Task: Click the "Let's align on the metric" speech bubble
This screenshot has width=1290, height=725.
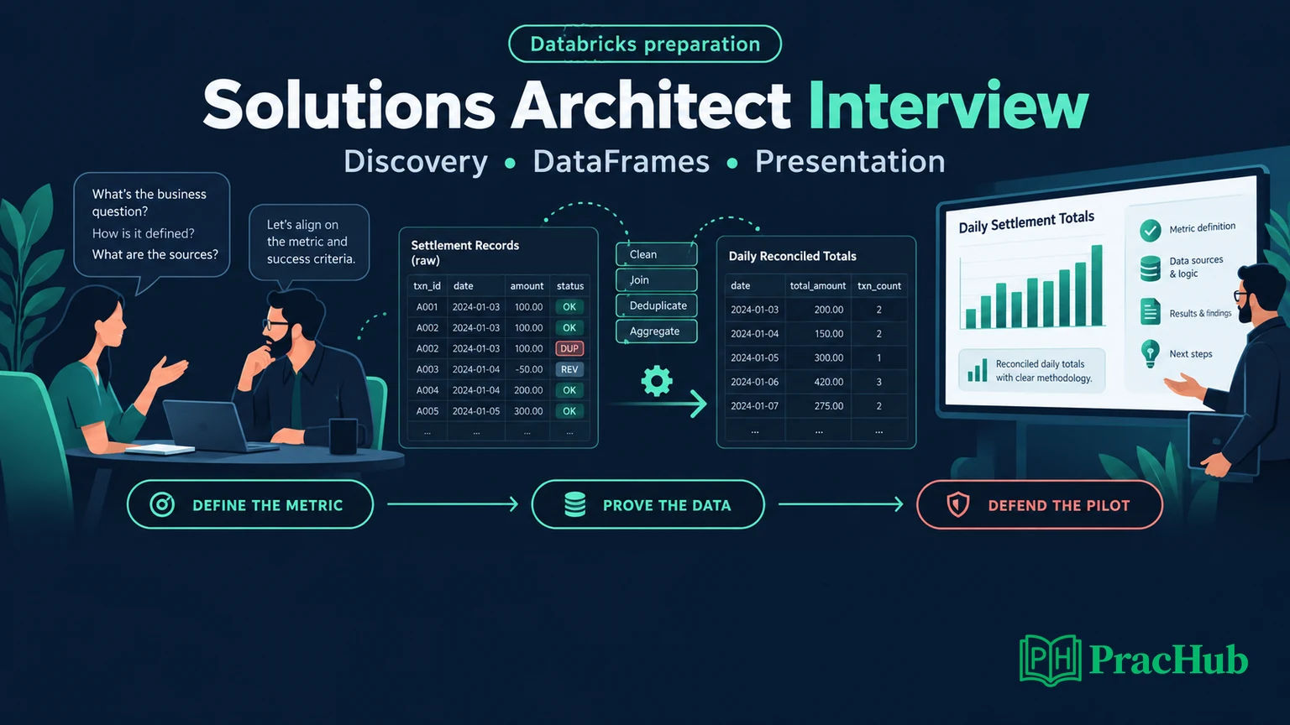Action: 311,242
